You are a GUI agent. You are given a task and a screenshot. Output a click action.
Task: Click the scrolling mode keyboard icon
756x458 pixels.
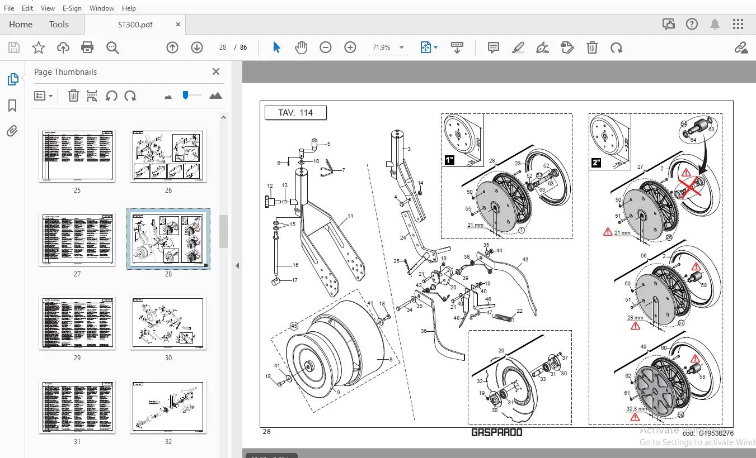pos(457,47)
